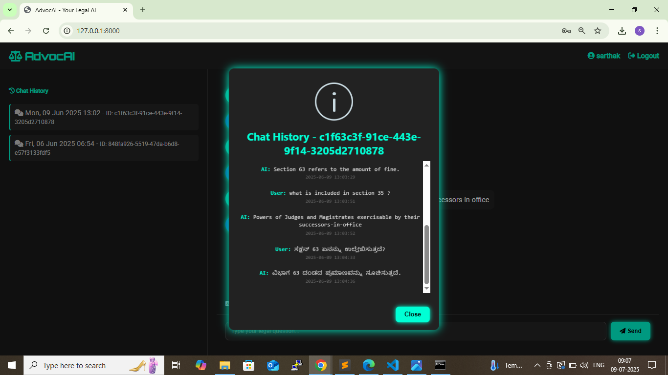View site information icon in address bar

click(67, 31)
